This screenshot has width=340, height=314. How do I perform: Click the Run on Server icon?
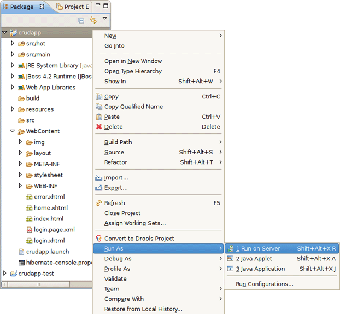coord(231,248)
